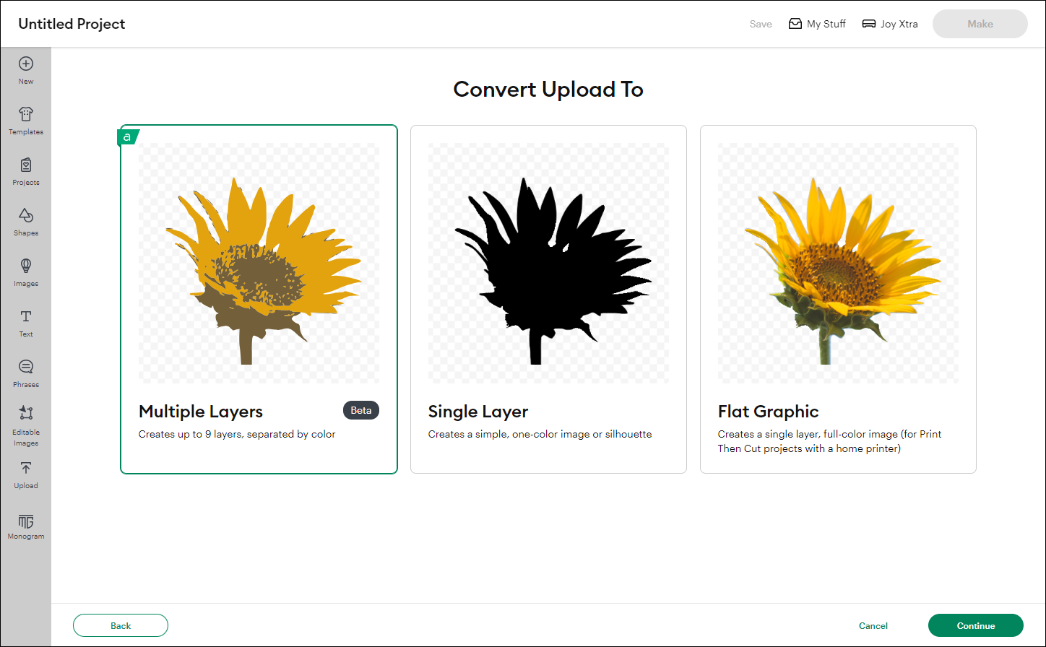Open the New project icon

tap(26, 69)
